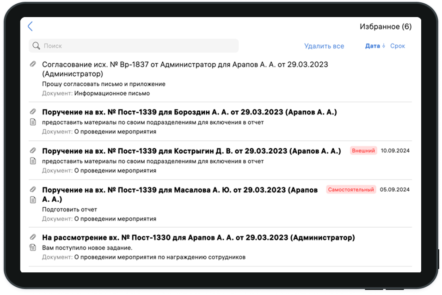Click the magnifying glass search icon
The width and height of the screenshot is (442, 295).
36,46
